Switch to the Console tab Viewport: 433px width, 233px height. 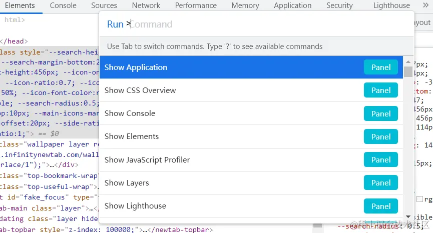63,5
